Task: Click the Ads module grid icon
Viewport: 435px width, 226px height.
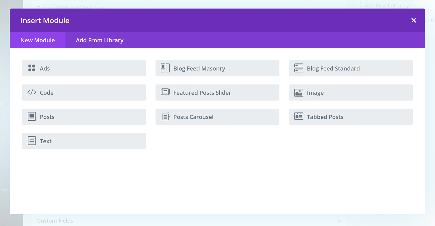Action: 32,68
